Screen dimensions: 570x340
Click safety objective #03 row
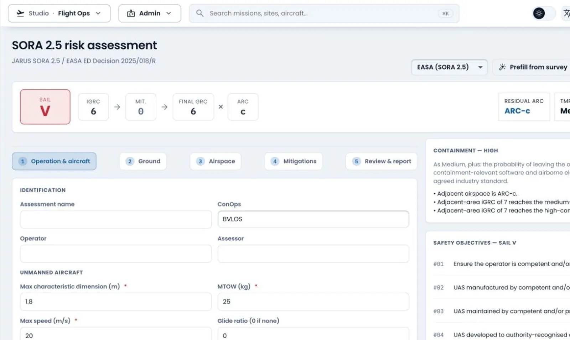(x=502, y=311)
